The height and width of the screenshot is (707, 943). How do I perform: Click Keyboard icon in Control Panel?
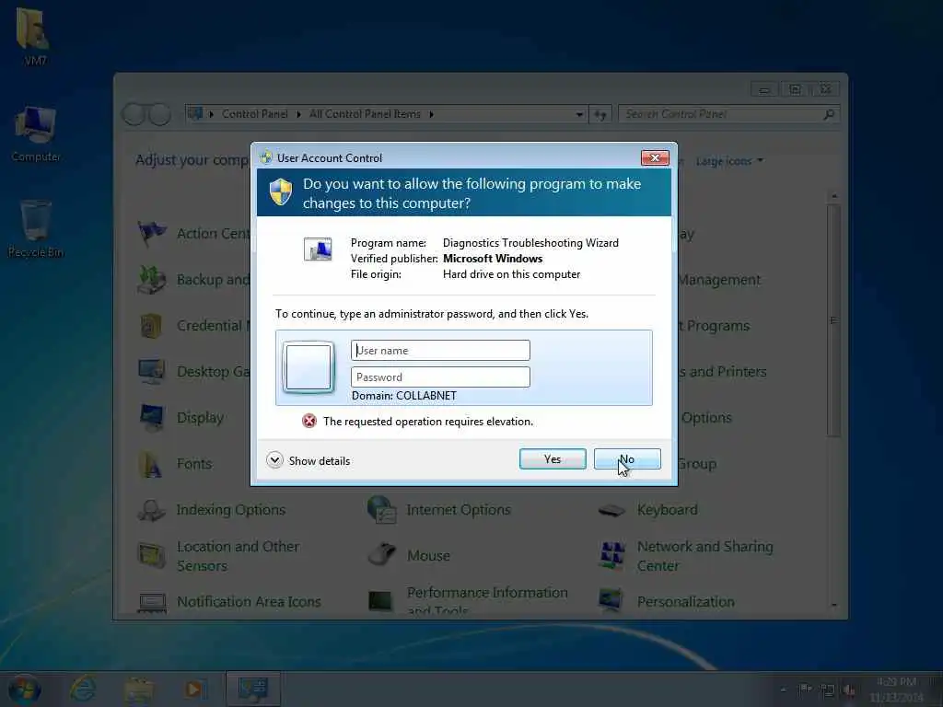611,510
